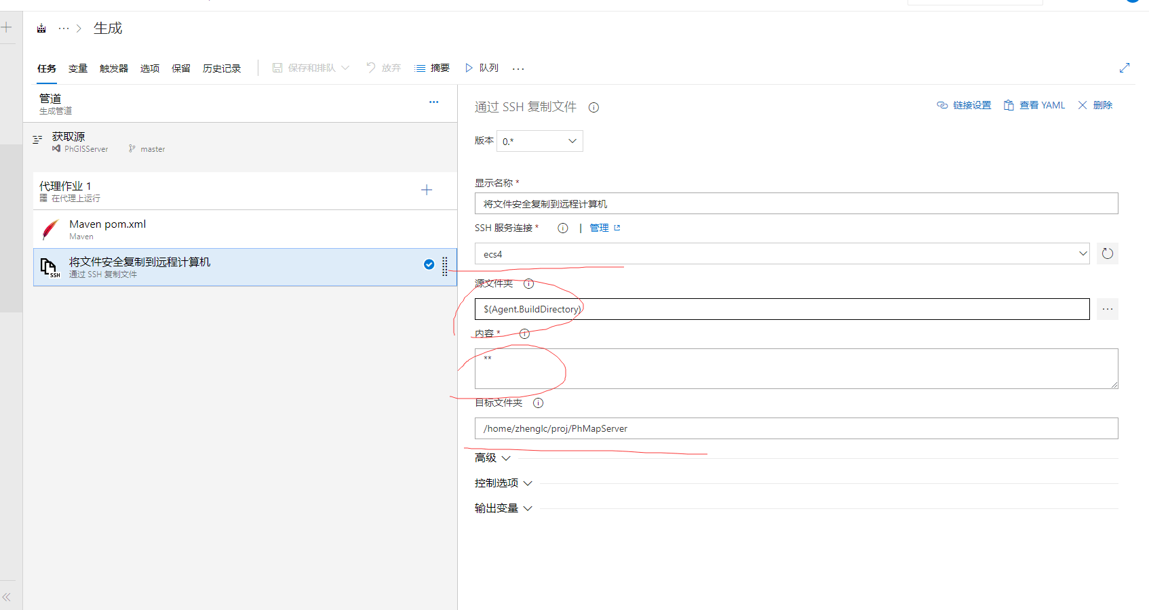Open the ecs4 SSH connection dropdown
Viewport: 1149px width, 610px height.
pyautogui.click(x=781, y=254)
